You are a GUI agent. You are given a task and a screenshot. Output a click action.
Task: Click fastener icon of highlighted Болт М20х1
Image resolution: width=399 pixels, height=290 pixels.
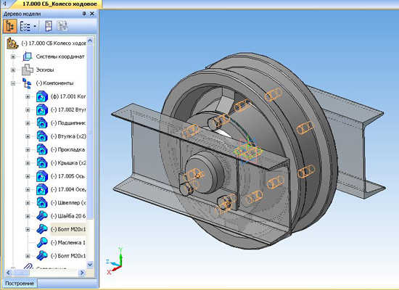[42, 229]
